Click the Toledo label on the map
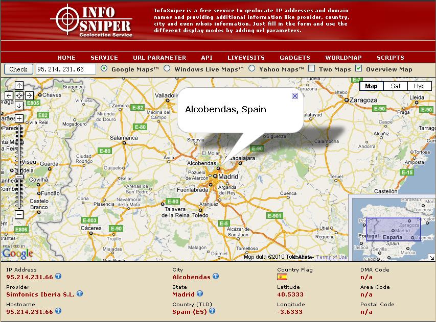Screen dimensions: 436x322 click(x=200, y=215)
